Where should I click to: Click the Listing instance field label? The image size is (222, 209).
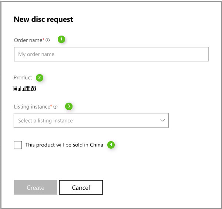(x=31, y=107)
